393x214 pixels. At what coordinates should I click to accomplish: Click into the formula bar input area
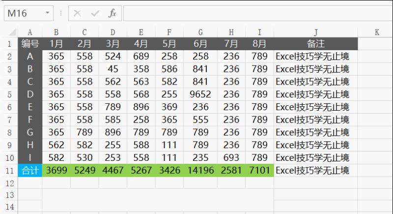tap(255, 14)
